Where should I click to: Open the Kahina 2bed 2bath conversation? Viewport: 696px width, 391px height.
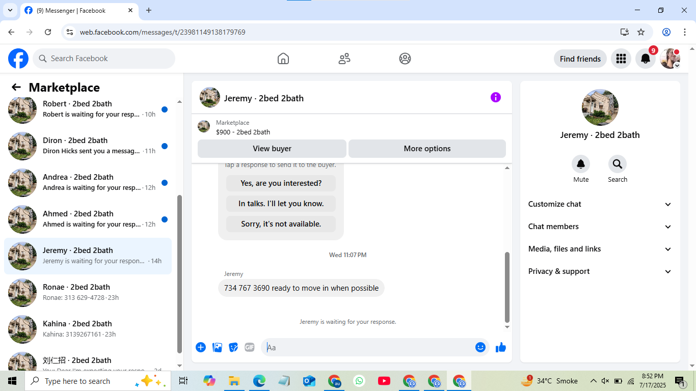point(88,329)
